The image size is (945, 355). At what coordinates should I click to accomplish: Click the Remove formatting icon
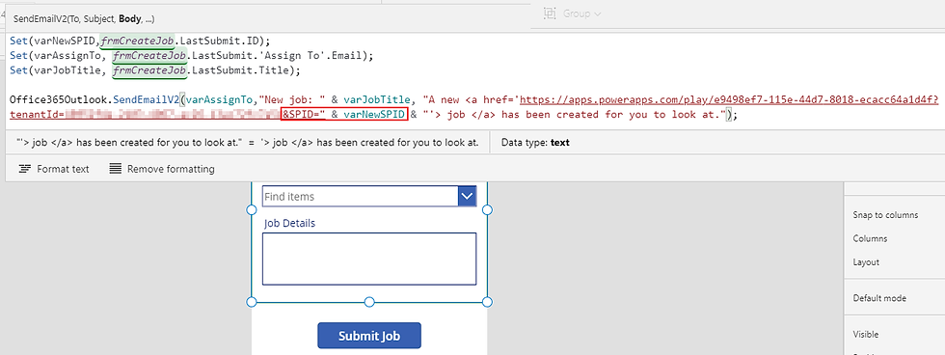[x=115, y=169]
